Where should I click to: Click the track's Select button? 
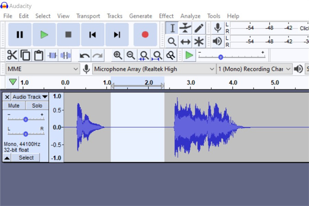26,158
